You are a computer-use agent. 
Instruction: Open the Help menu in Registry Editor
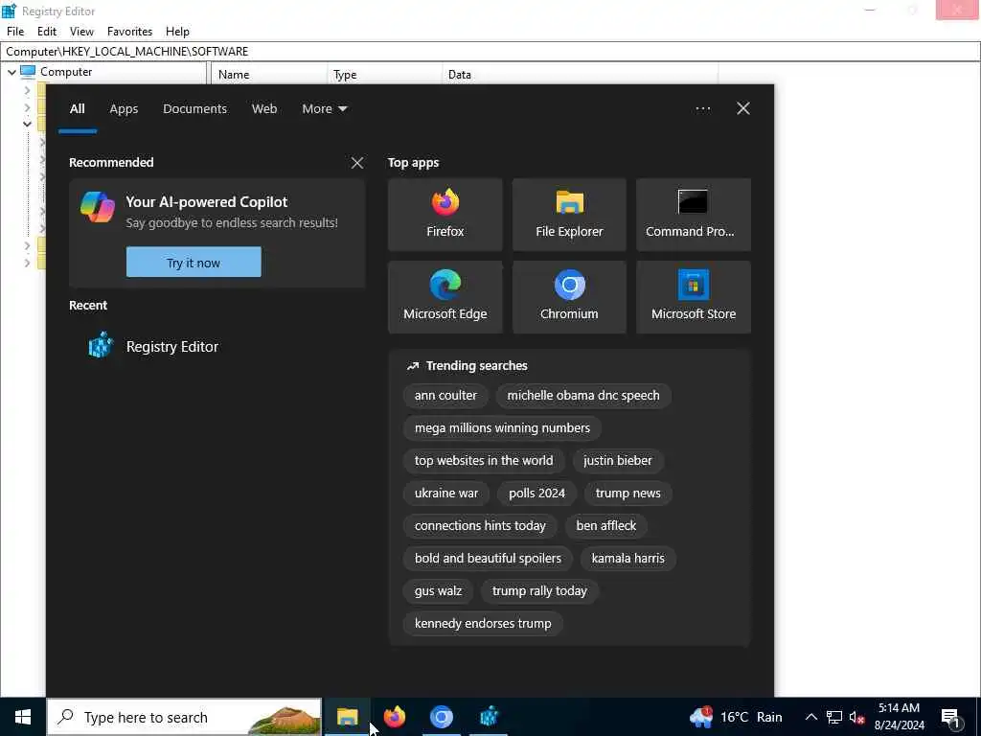click(177, 32)
